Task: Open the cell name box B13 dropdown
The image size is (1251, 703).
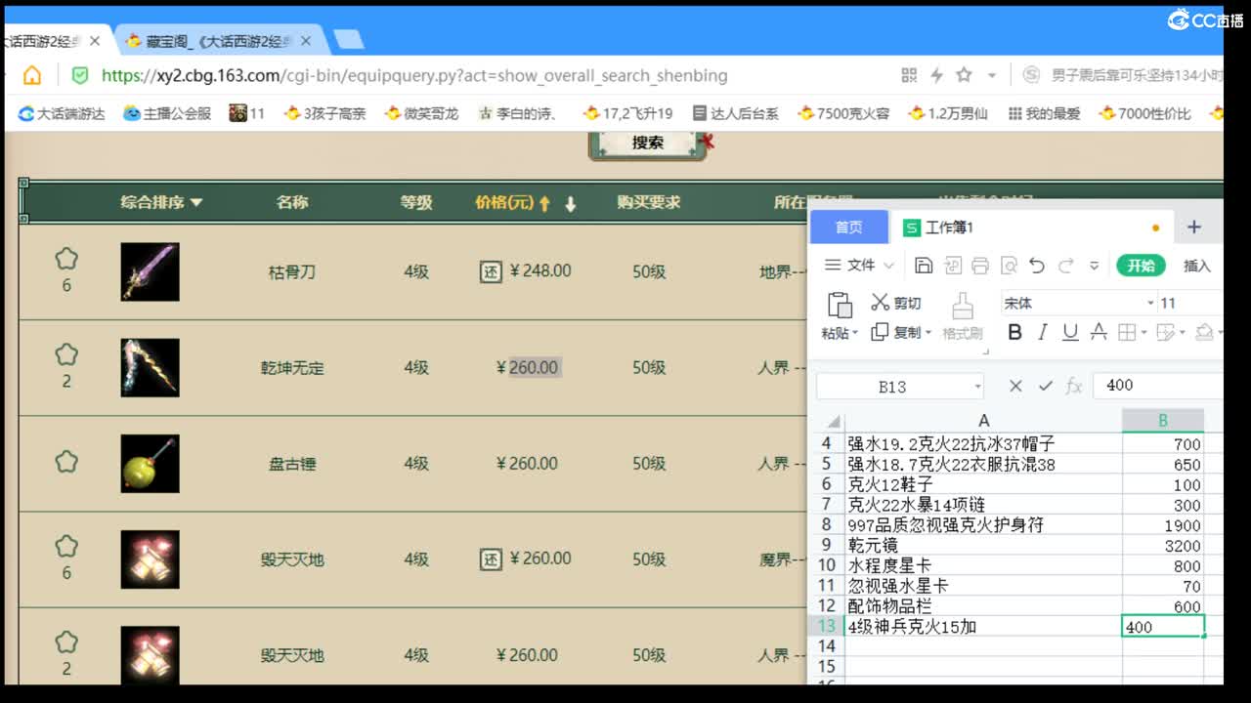Action: (x=977, y=387)
